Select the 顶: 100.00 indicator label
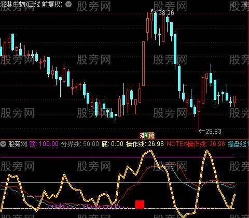 coord(44,144)
